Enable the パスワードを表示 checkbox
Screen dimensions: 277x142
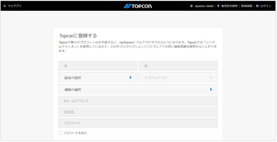[60, 133]
